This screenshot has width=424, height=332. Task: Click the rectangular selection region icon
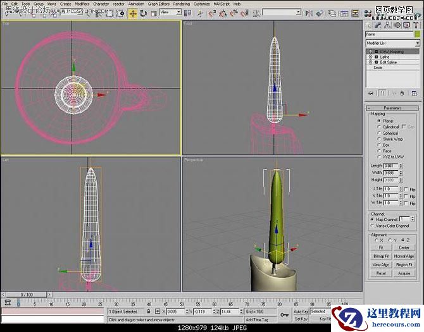click(109, 13)
